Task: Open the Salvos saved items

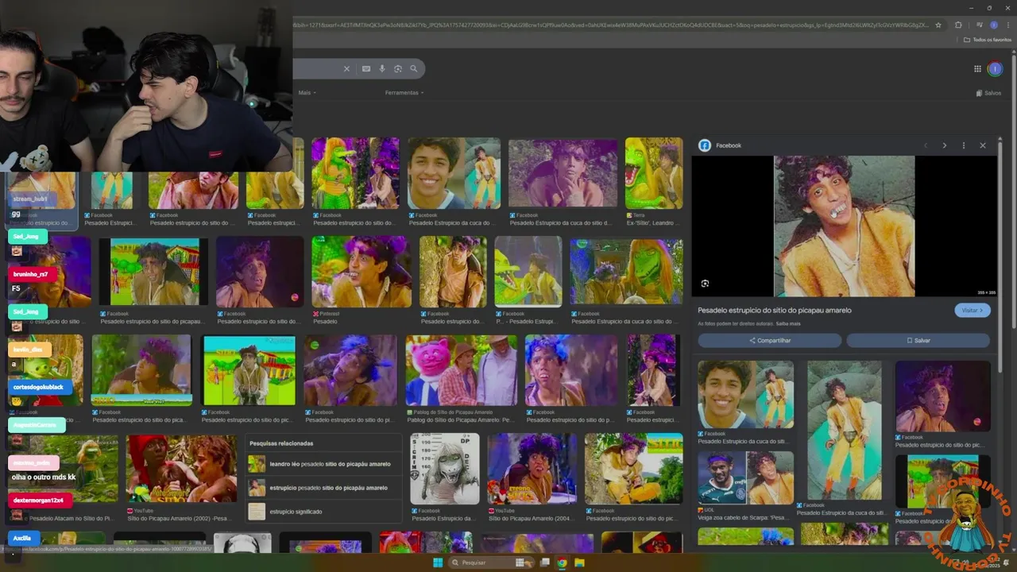Action: pyautogui.click(x=988, y=93)
